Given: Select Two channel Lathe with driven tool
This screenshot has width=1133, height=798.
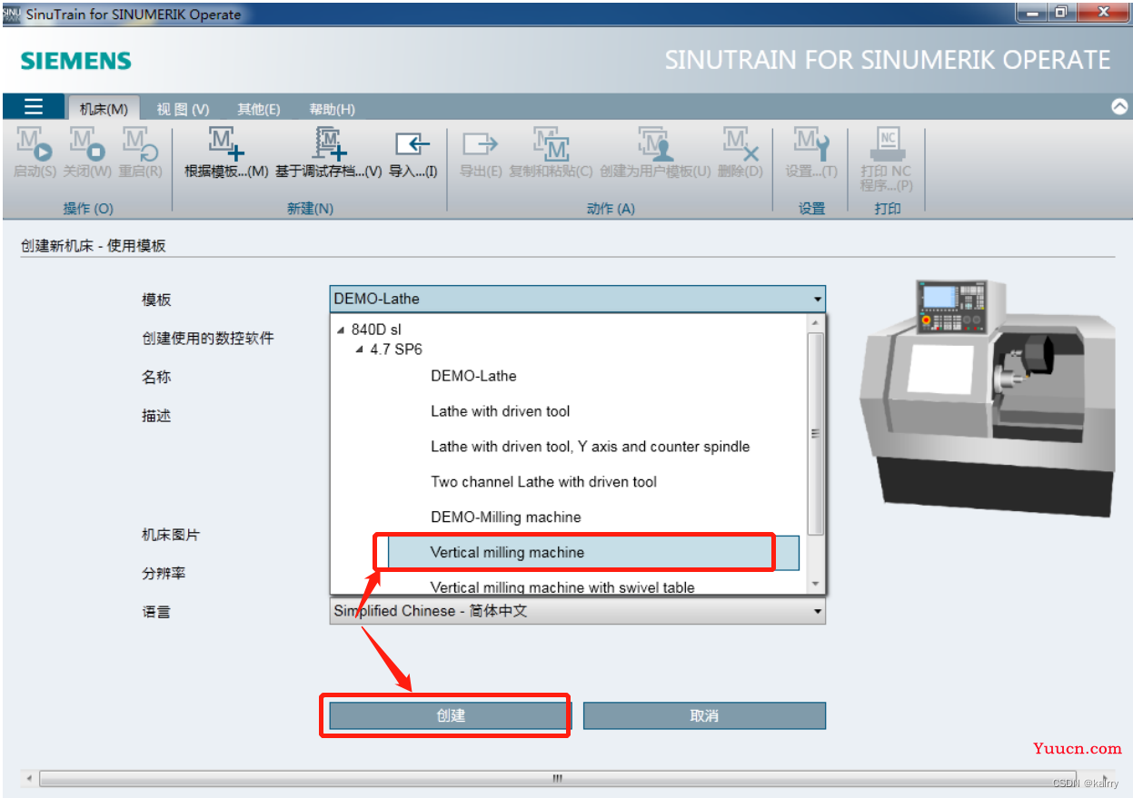Looking at the screenshot, I should tap(543, 482).
